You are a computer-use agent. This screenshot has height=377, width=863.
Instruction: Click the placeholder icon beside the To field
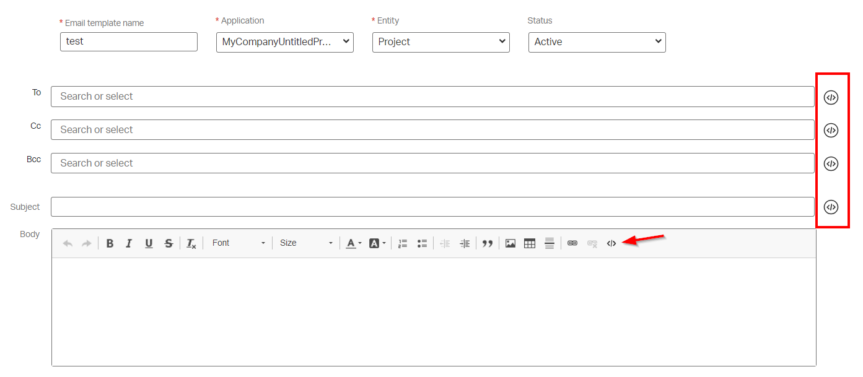point(831,97)
